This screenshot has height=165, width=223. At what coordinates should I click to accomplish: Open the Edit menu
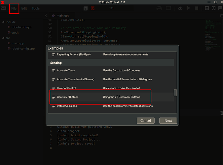pyautogui.click(x=24, y=8)
